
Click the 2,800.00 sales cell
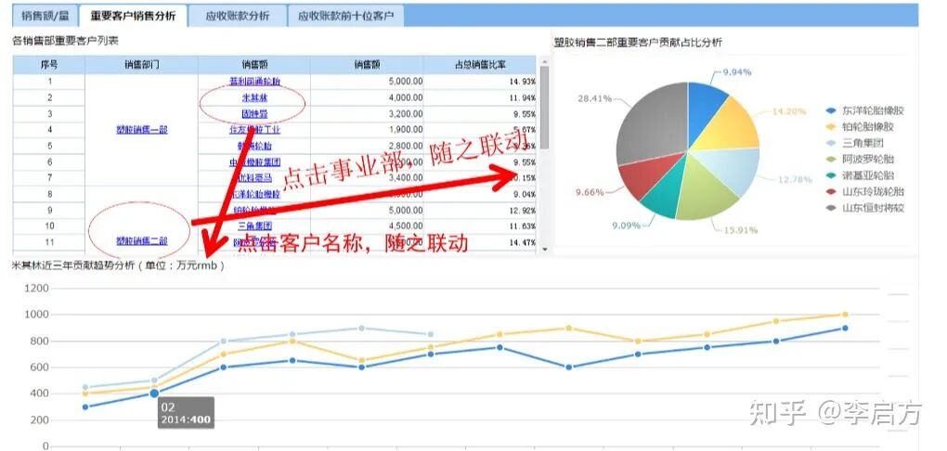click(367, 146)
